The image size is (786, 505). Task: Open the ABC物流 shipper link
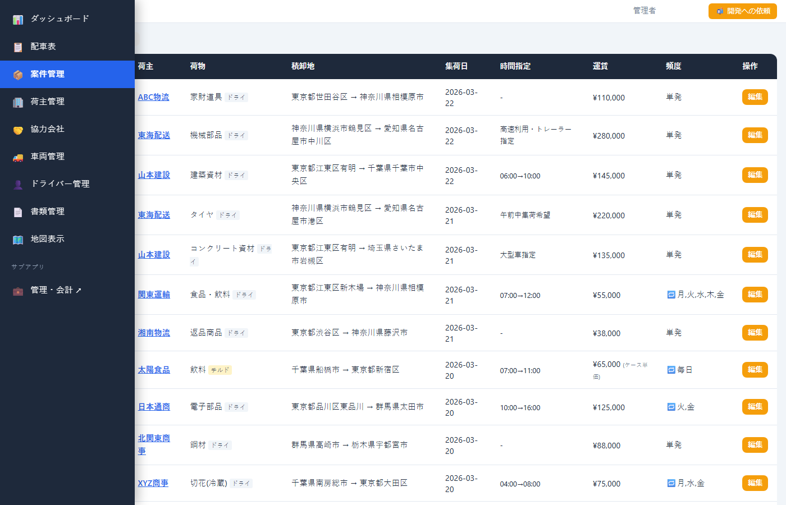(x=153, y=97)
